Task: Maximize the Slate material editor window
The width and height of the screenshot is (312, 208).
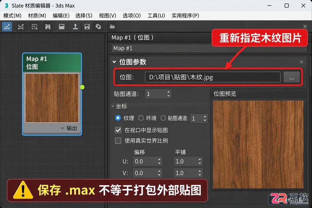Action: point(287,6)
